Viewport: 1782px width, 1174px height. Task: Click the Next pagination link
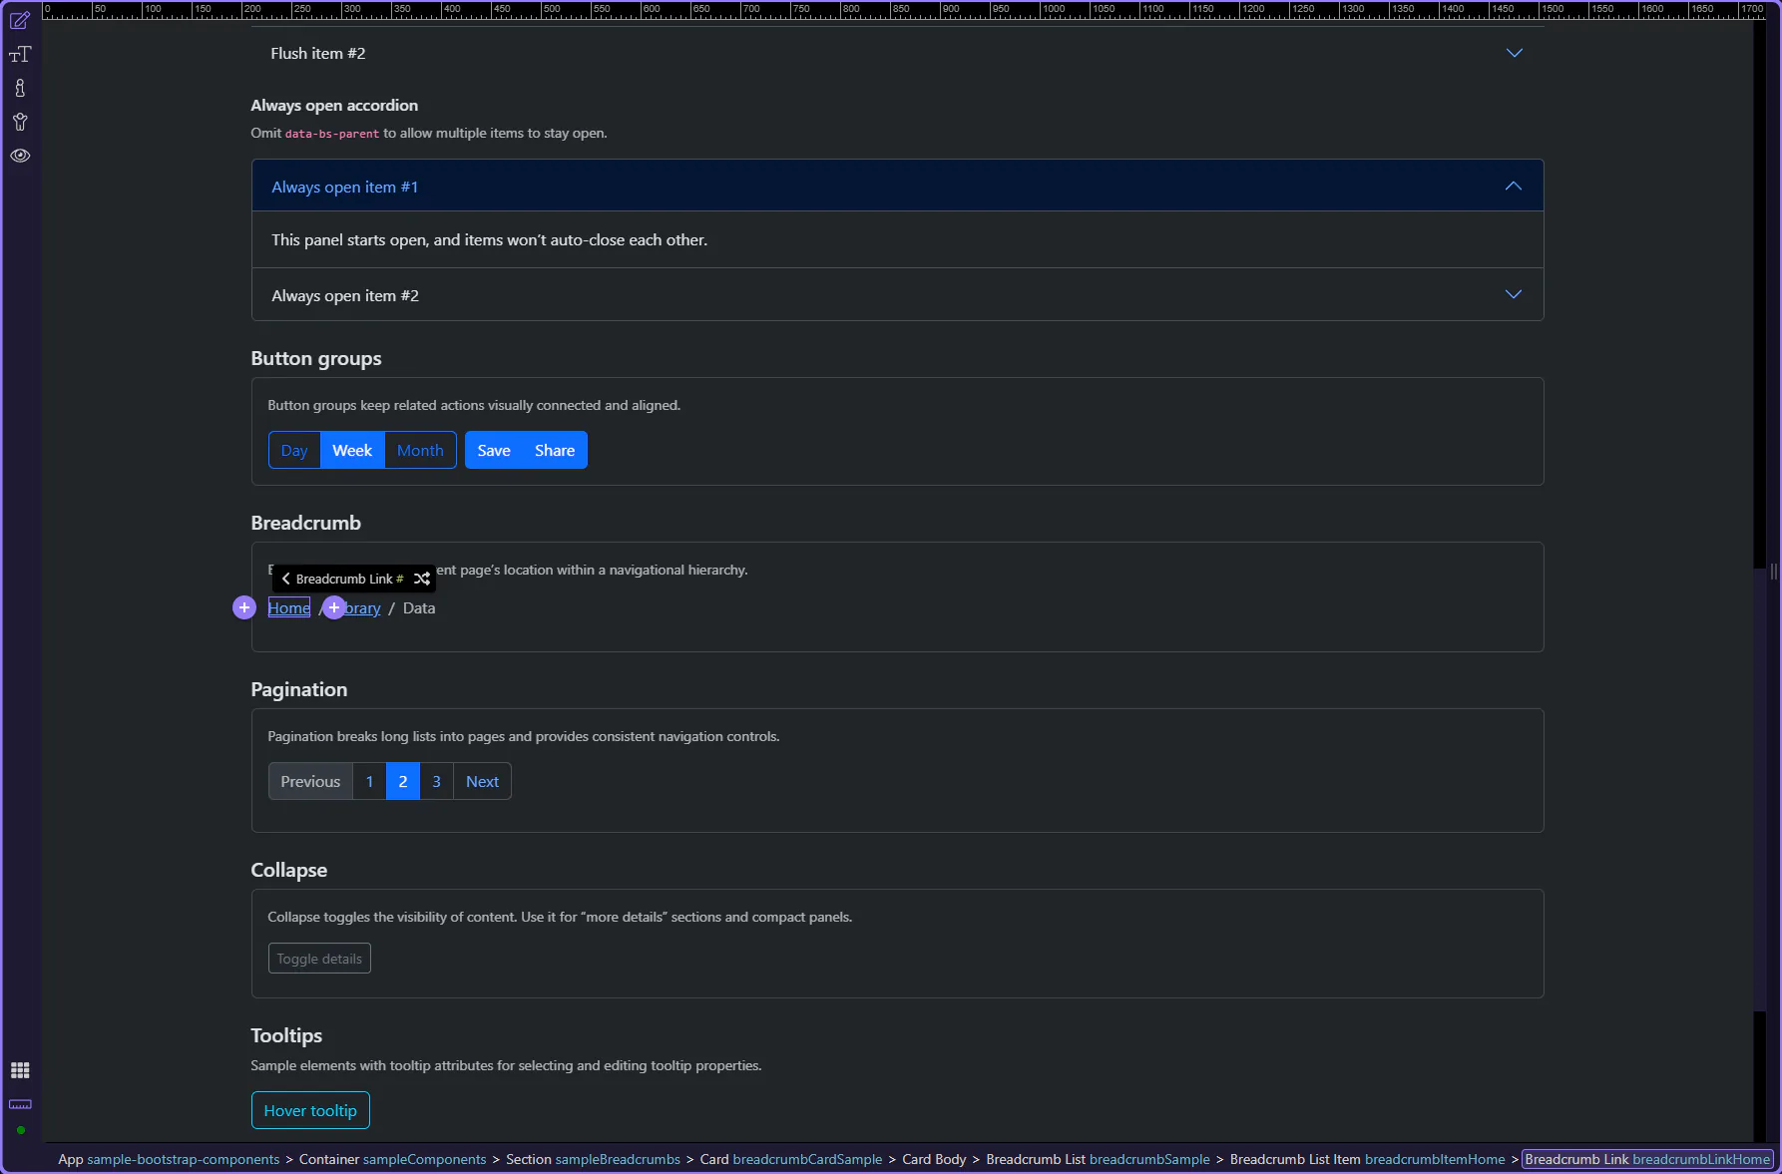tap(482, 782)
